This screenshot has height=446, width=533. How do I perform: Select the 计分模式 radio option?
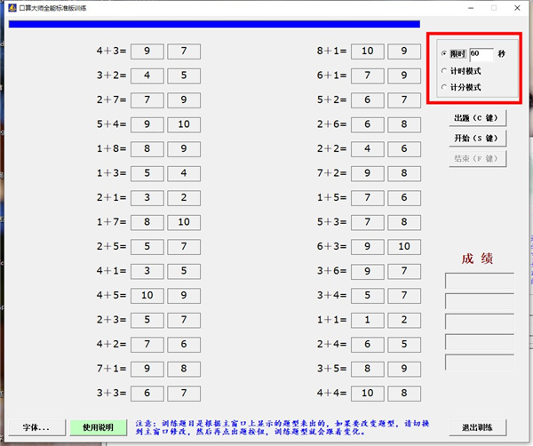461,87
